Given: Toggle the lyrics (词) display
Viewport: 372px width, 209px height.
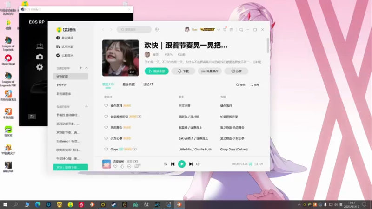Looking at the screenshot, I should [x=250, y=164].
